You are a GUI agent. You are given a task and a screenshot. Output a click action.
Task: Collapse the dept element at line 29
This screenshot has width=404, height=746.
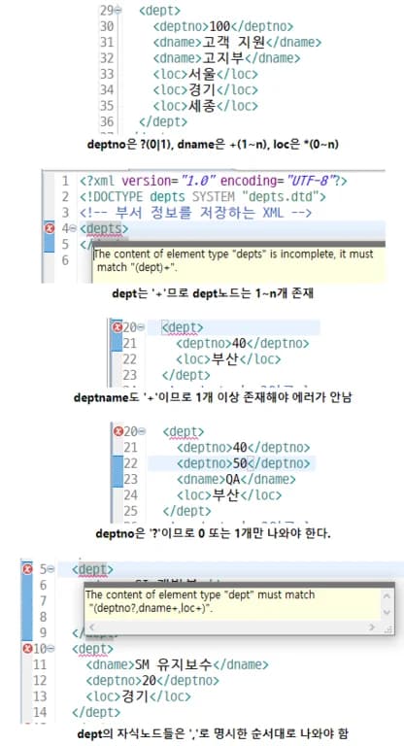118,10
